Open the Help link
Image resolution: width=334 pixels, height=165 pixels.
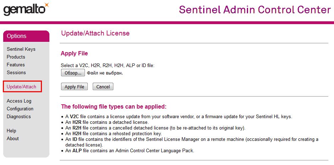(11, 131)
